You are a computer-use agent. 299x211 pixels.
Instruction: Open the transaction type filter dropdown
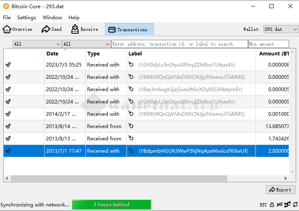coord(86,44)
